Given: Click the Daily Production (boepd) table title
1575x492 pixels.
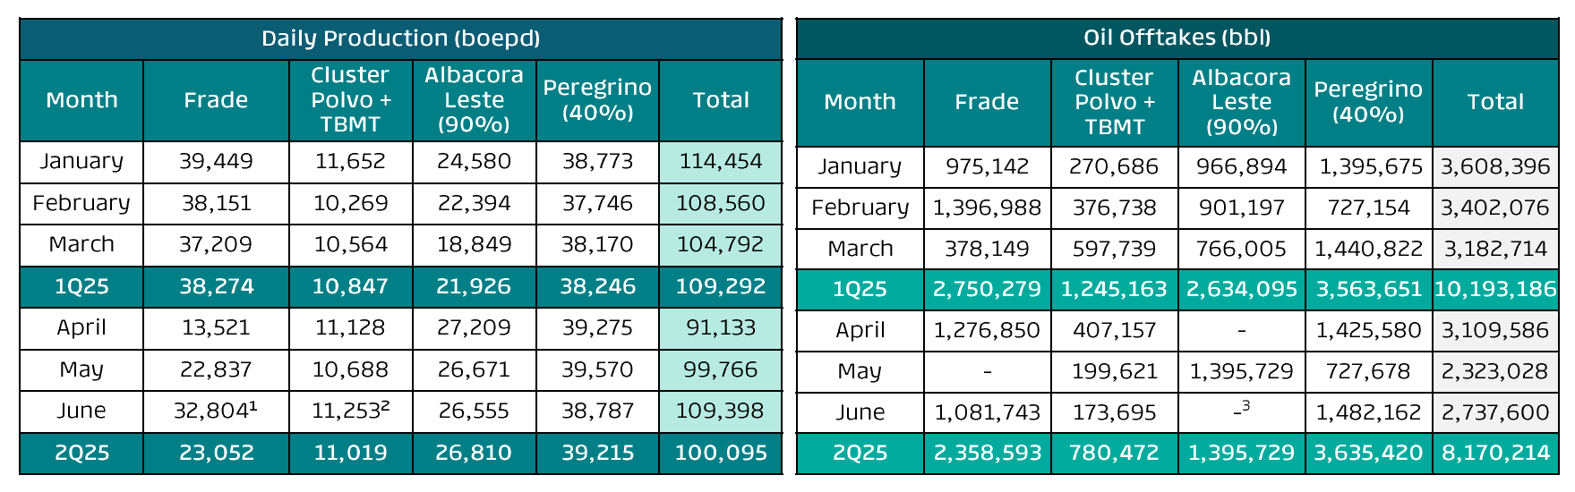Looking at the screenshot, I should pos(400,38).
